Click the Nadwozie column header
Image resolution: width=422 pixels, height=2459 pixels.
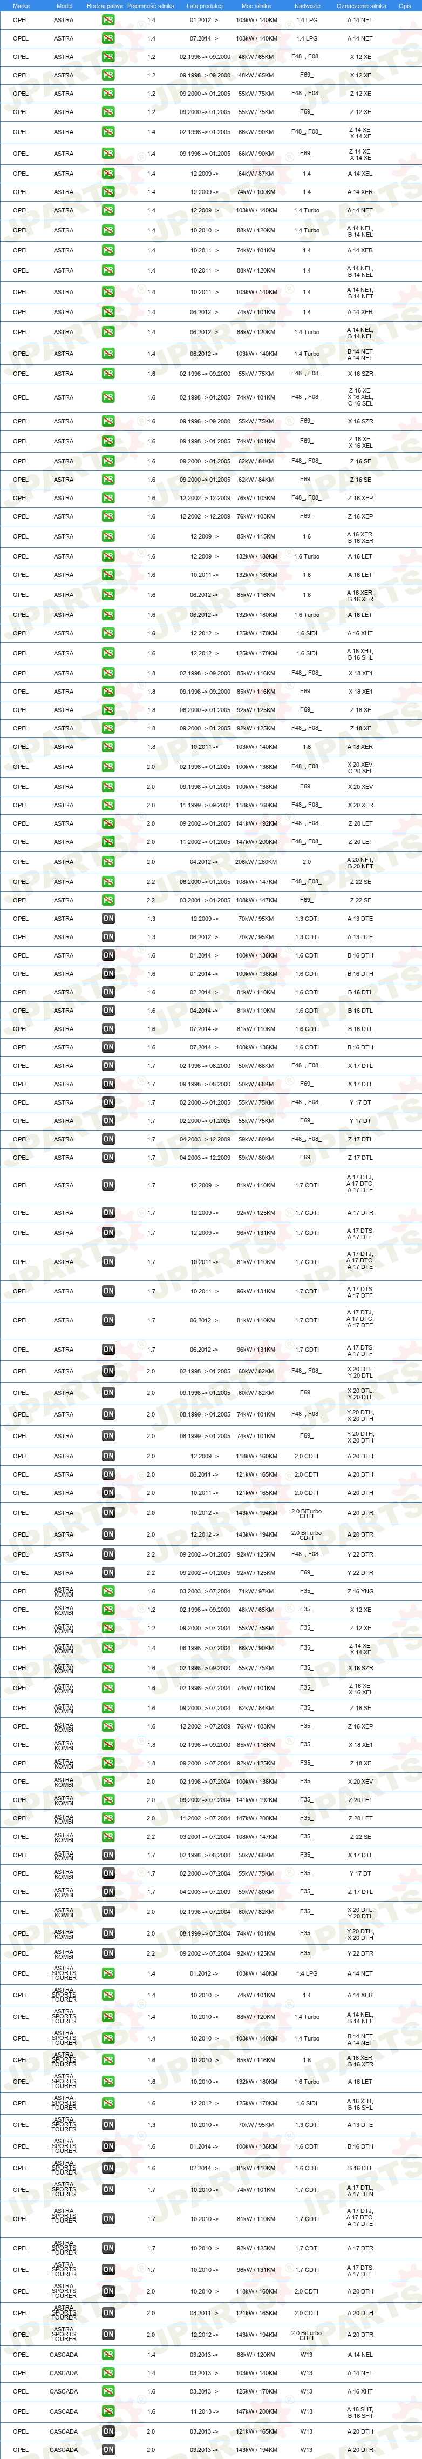coord(307,6)
